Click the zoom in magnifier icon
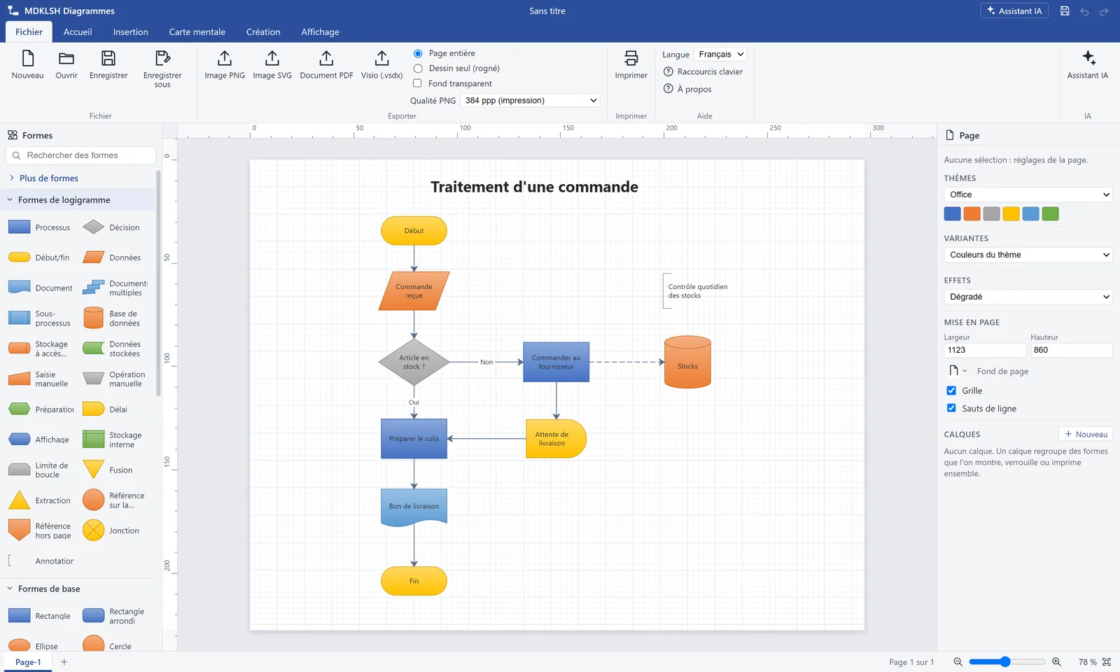Viewport: 1120px width, 672px height. [x=1056, y=662]
